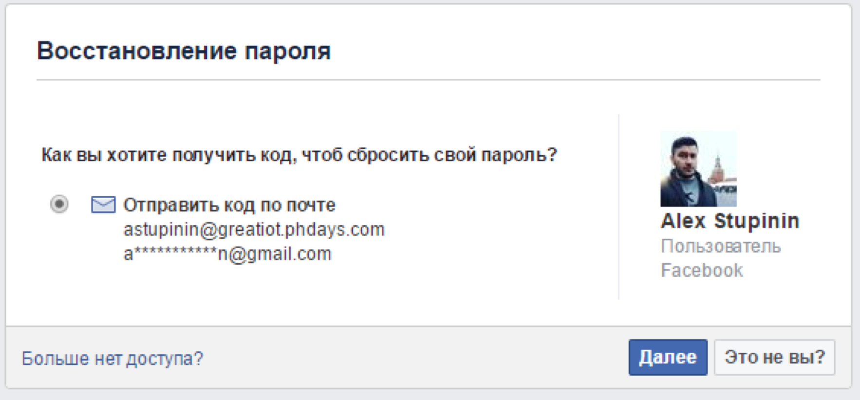Click Alex Stupinin's profile photo
This screenshot has width=860, height=400.
tap(698, 169)
